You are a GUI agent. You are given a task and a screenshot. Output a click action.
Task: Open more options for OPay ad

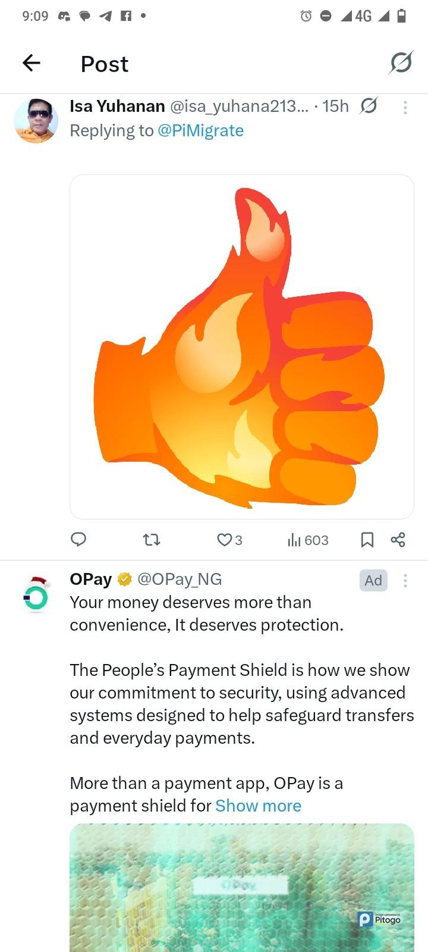[405, 580]
